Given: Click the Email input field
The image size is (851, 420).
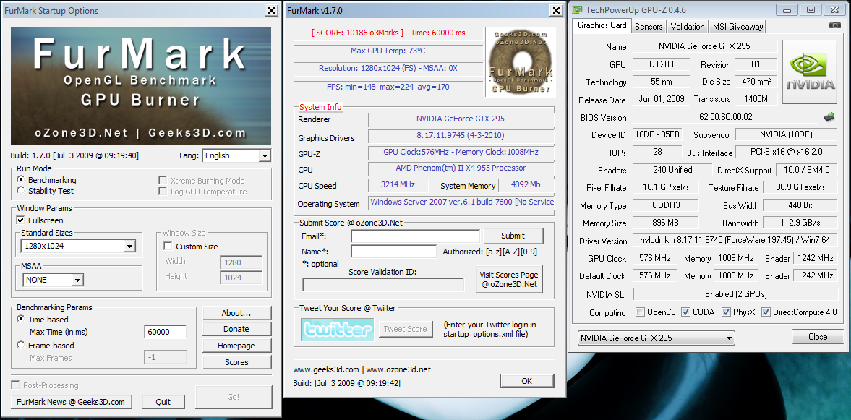Looking at the screenshot, I should click(415, 236).
